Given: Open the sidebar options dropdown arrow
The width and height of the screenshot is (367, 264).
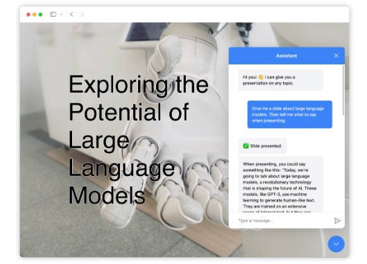Looking at the screenshot, I should [61, 15].
